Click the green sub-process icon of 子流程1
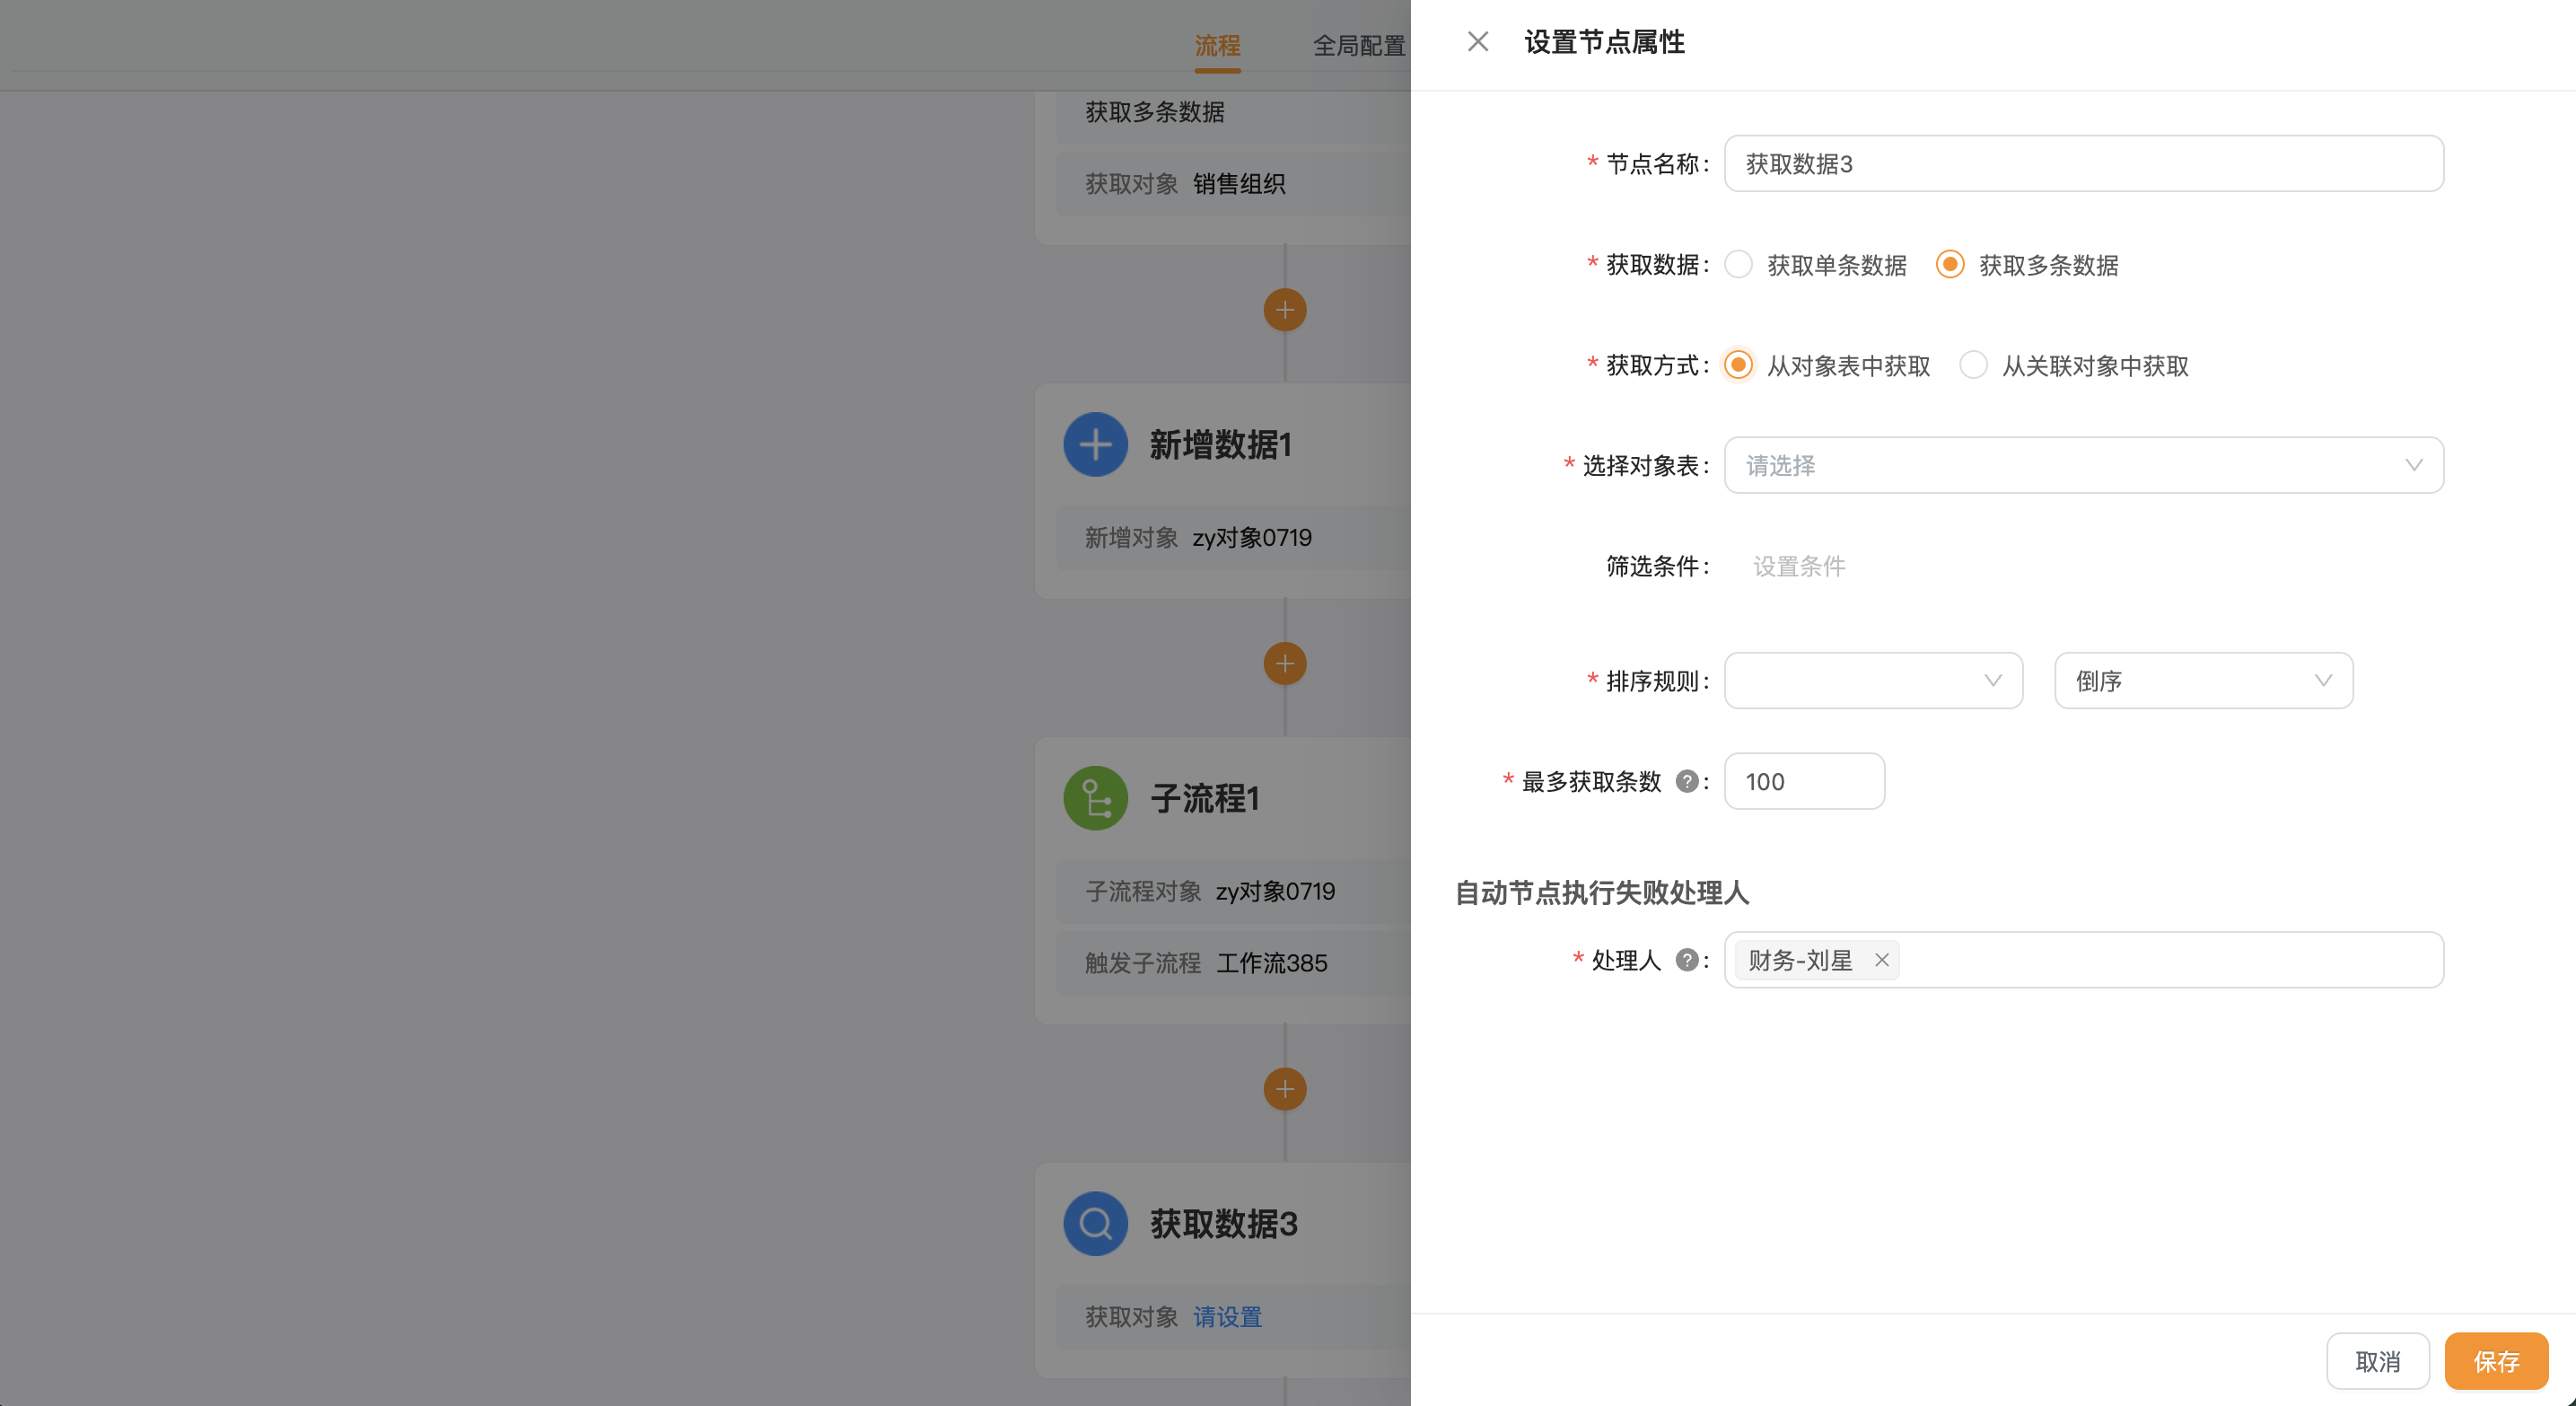Viewport: 2576px width, 1406px height. pyautogui.click(x=1095, y=798)
